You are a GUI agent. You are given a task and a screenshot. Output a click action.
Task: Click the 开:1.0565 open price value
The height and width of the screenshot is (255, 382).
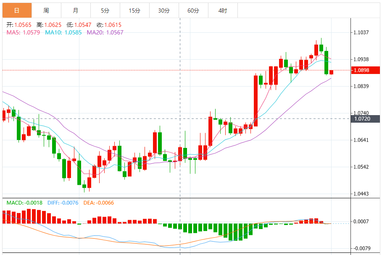click(x=19, y=25)
